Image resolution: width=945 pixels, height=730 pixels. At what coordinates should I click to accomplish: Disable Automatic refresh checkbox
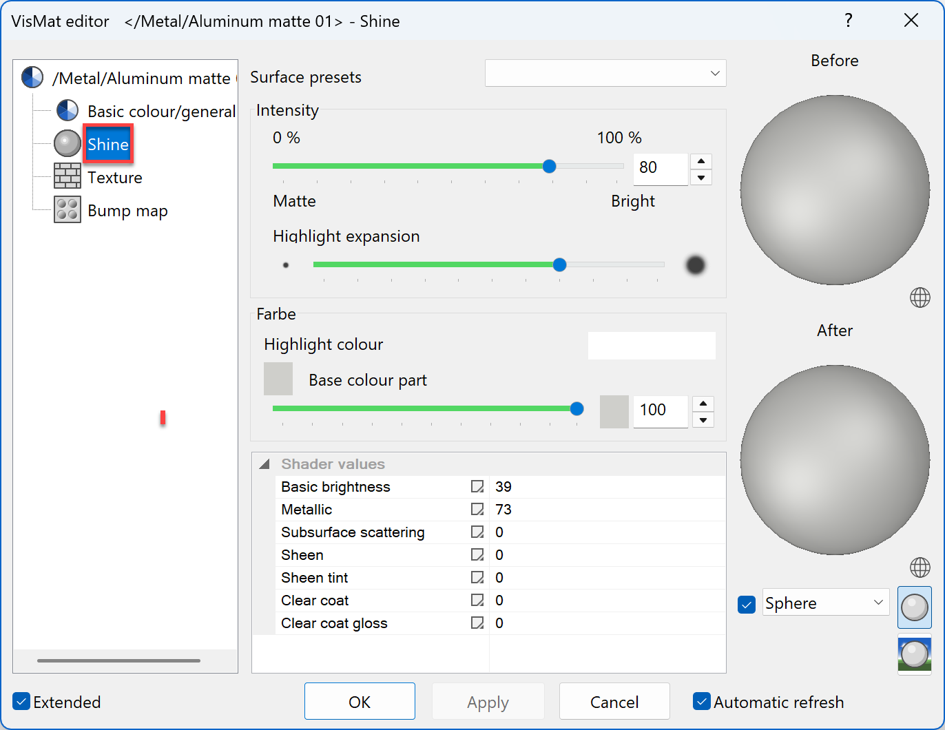(701, 702)
